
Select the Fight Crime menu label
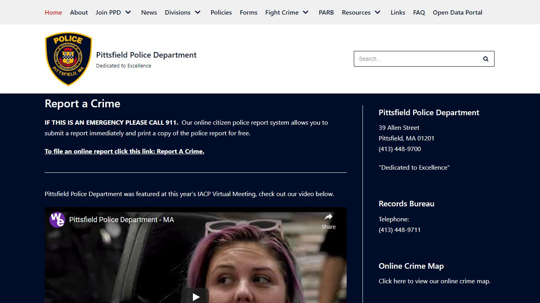(x=282, y=12)
